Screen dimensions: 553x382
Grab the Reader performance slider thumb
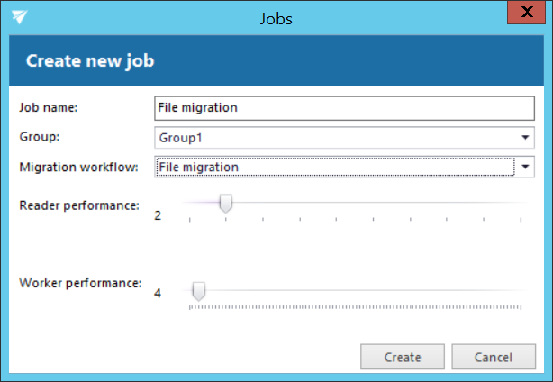point(226,205)
